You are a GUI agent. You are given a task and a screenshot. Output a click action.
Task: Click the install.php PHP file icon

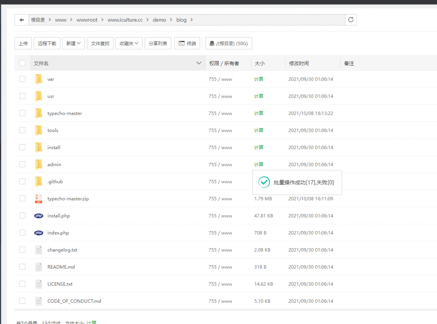(x=39, y=216)
